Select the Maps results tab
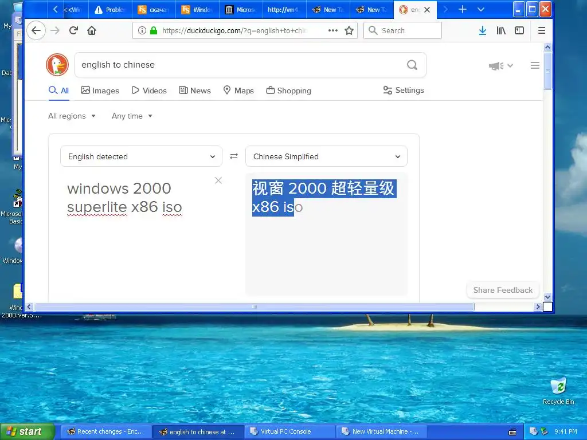 (238, 91)
